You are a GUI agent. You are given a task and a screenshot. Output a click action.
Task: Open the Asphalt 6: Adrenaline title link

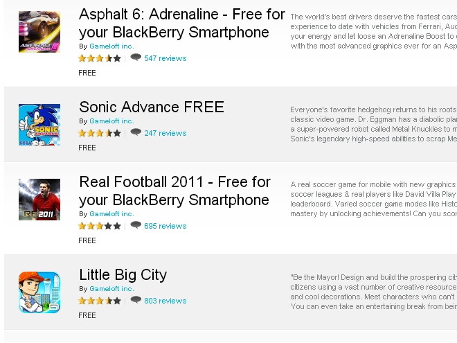[x=181, y=23]
